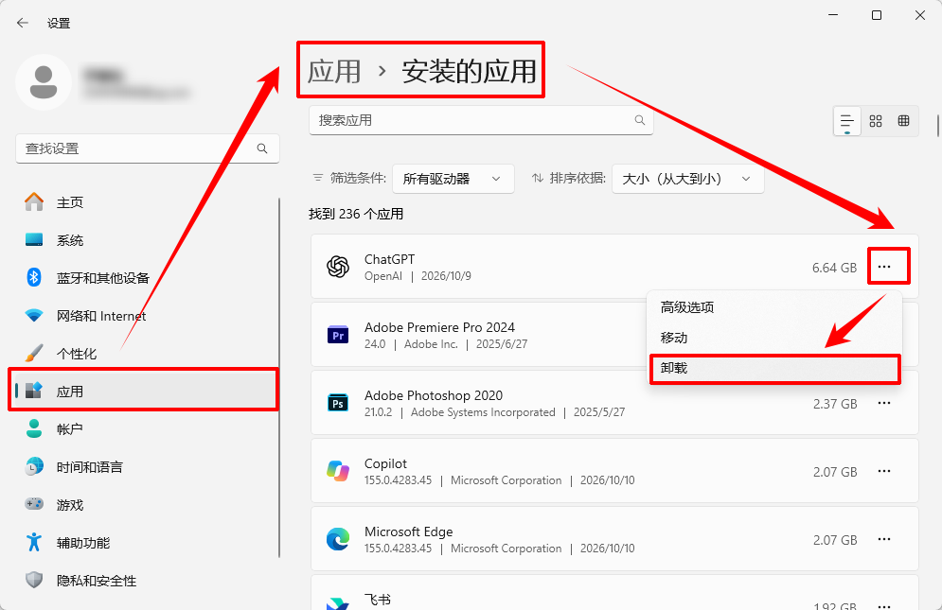Click the Copilot app name

click(x=385, y=463)
